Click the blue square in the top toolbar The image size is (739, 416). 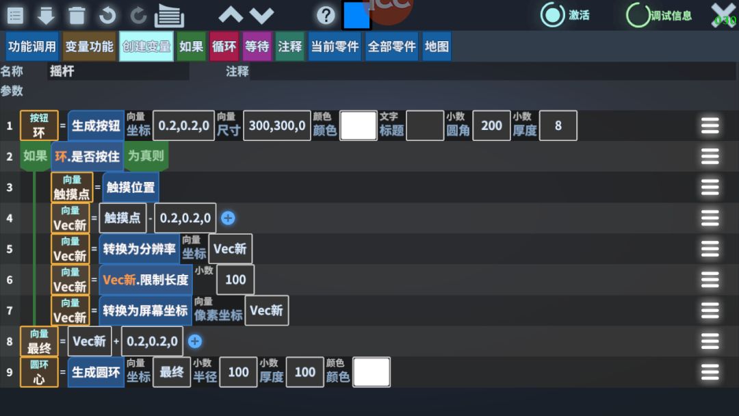tap(356, 16)
